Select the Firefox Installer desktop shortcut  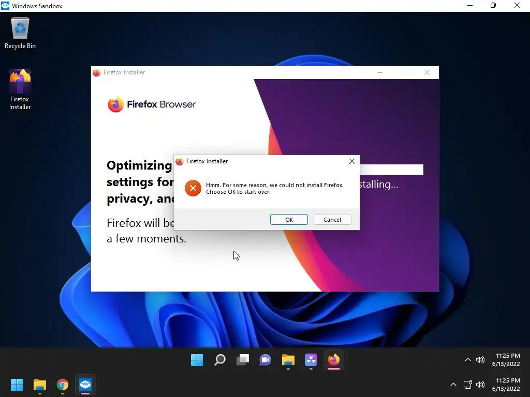click(x=20, y=89)
